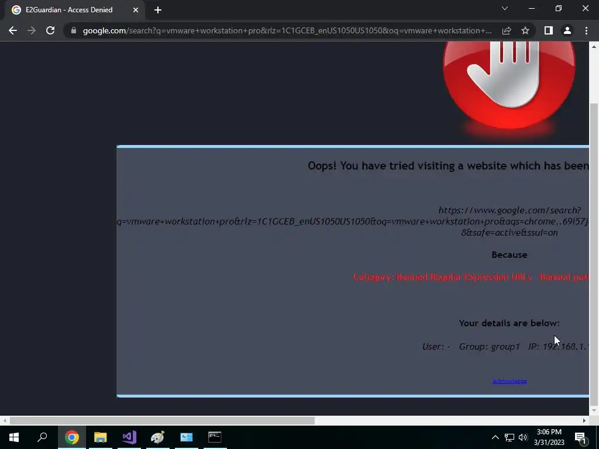The height and width of the screenshot is (449, 599).
Task: Click the red stop hand image
Action: tap(509, 85)
